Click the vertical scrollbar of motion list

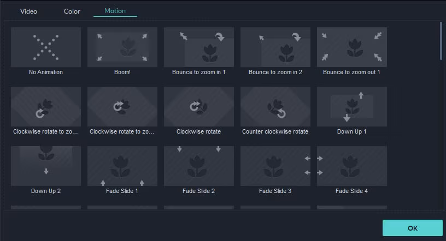coord(441,41)
